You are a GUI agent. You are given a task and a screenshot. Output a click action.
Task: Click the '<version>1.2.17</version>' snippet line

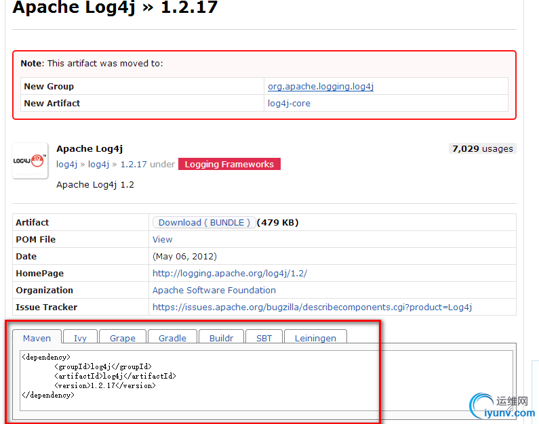point(105,385)
